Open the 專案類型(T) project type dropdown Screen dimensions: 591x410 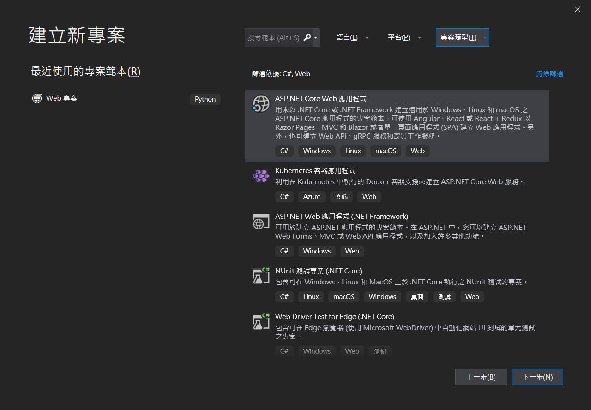(x=462, y=37)
